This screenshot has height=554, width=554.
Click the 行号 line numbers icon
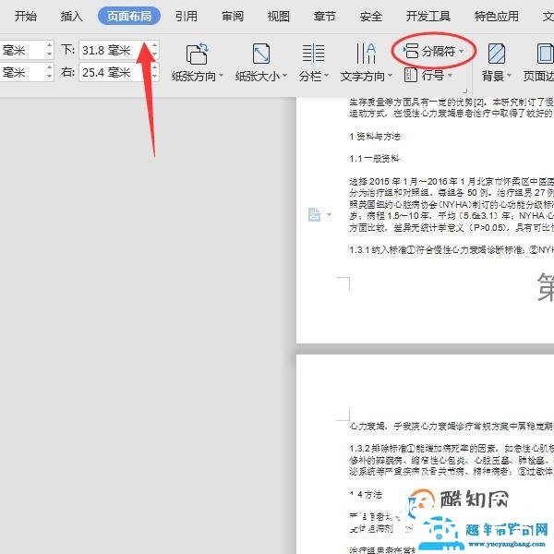411,75
